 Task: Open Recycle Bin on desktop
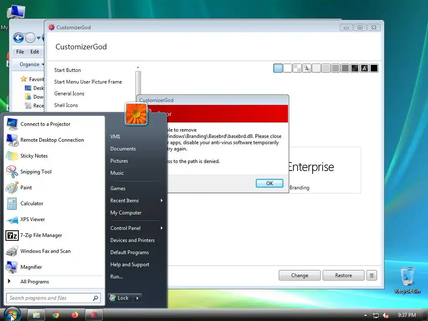[x=407, y=280]
